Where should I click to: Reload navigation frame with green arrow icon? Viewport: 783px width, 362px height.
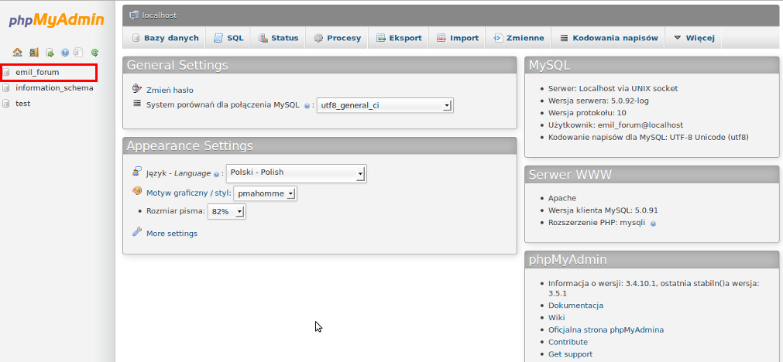pos(94,52)
